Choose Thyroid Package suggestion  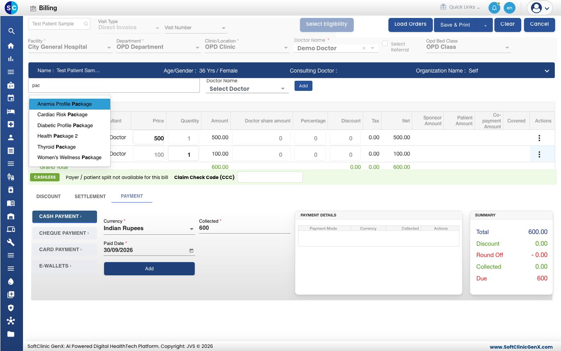point(70,147)
